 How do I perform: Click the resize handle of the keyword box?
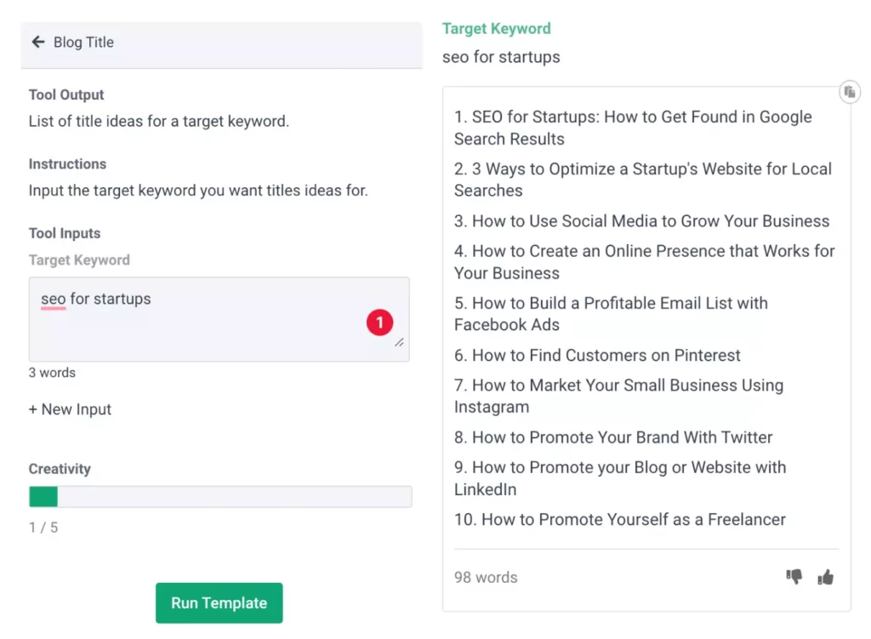[x=399, y=342]
